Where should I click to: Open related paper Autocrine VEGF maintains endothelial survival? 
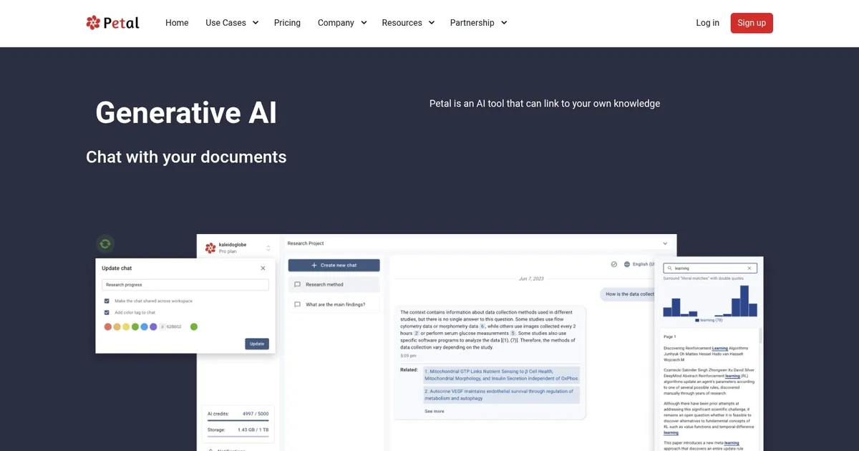coord(501,395)
